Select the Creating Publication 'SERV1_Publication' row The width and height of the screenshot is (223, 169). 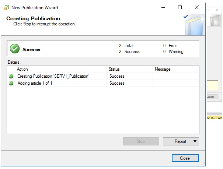[53, 76]
